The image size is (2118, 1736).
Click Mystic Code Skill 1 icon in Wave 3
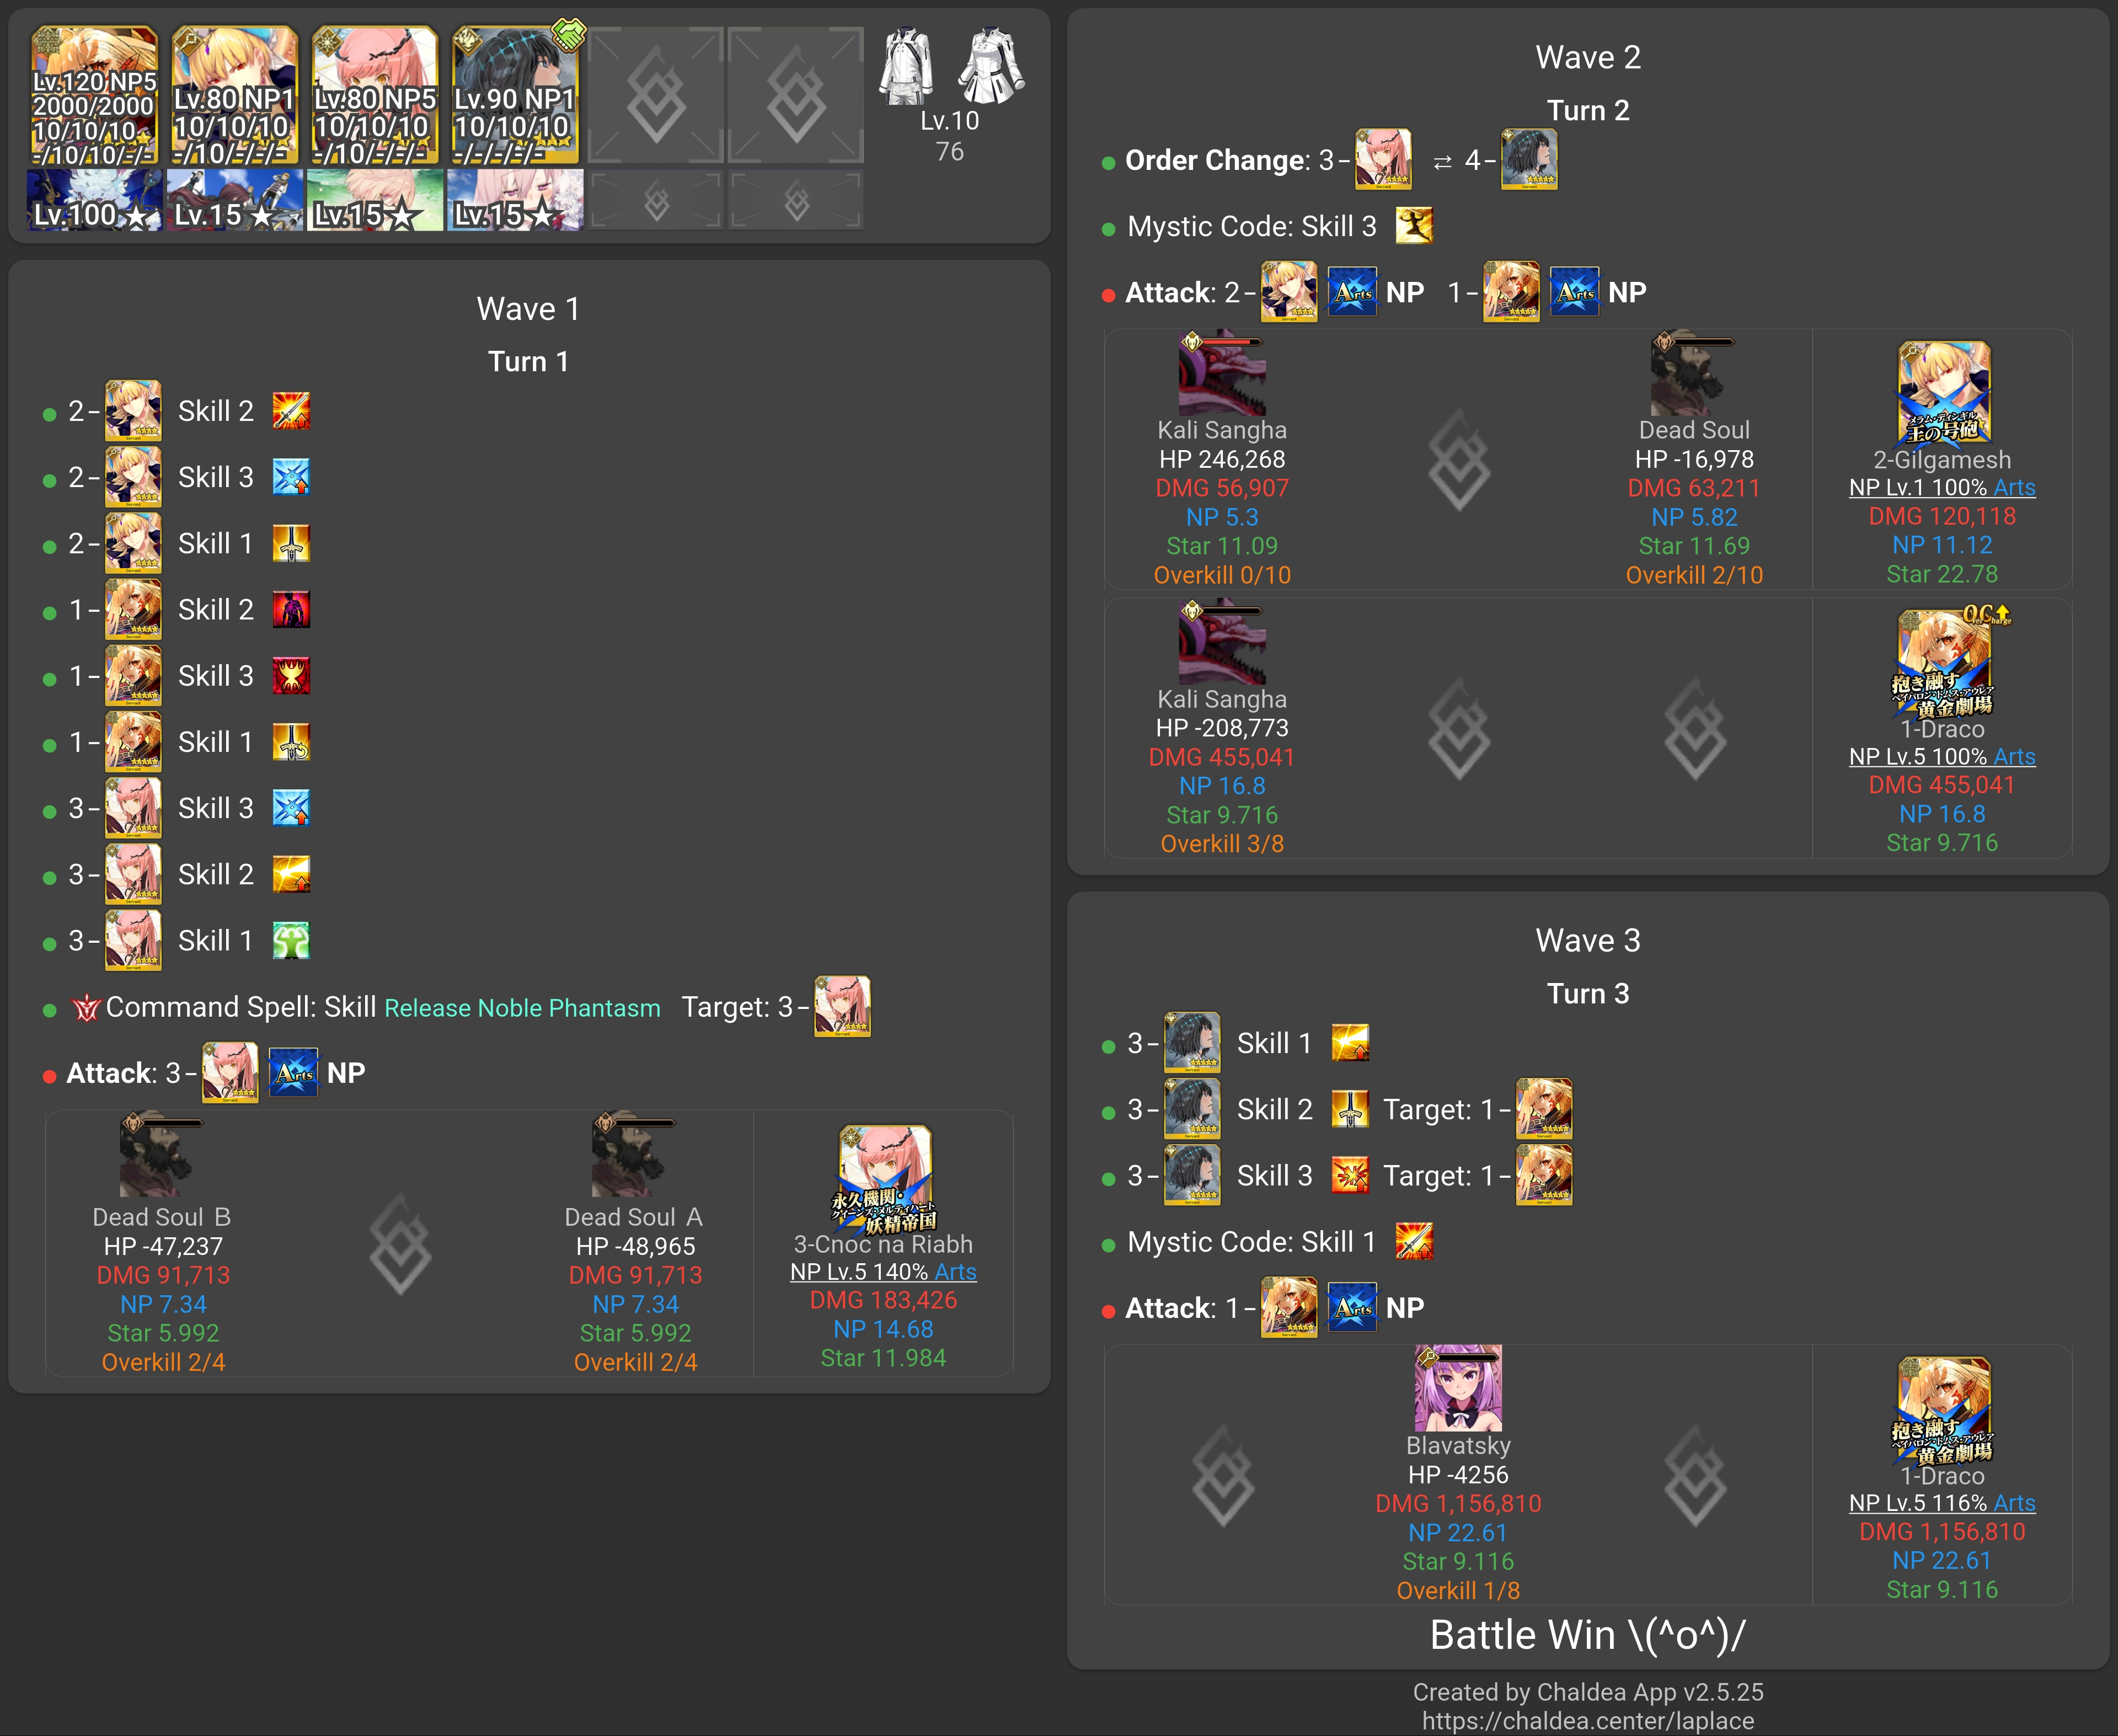(1414, 1242)
